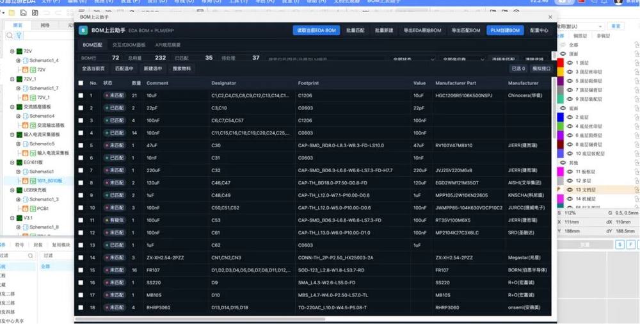Check the box for row 18 RHRP3060
This screenshot has height=324, width=640.
(81, 307)
